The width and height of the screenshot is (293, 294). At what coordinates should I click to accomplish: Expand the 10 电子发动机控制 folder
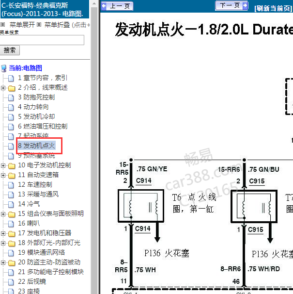[3, 165]
